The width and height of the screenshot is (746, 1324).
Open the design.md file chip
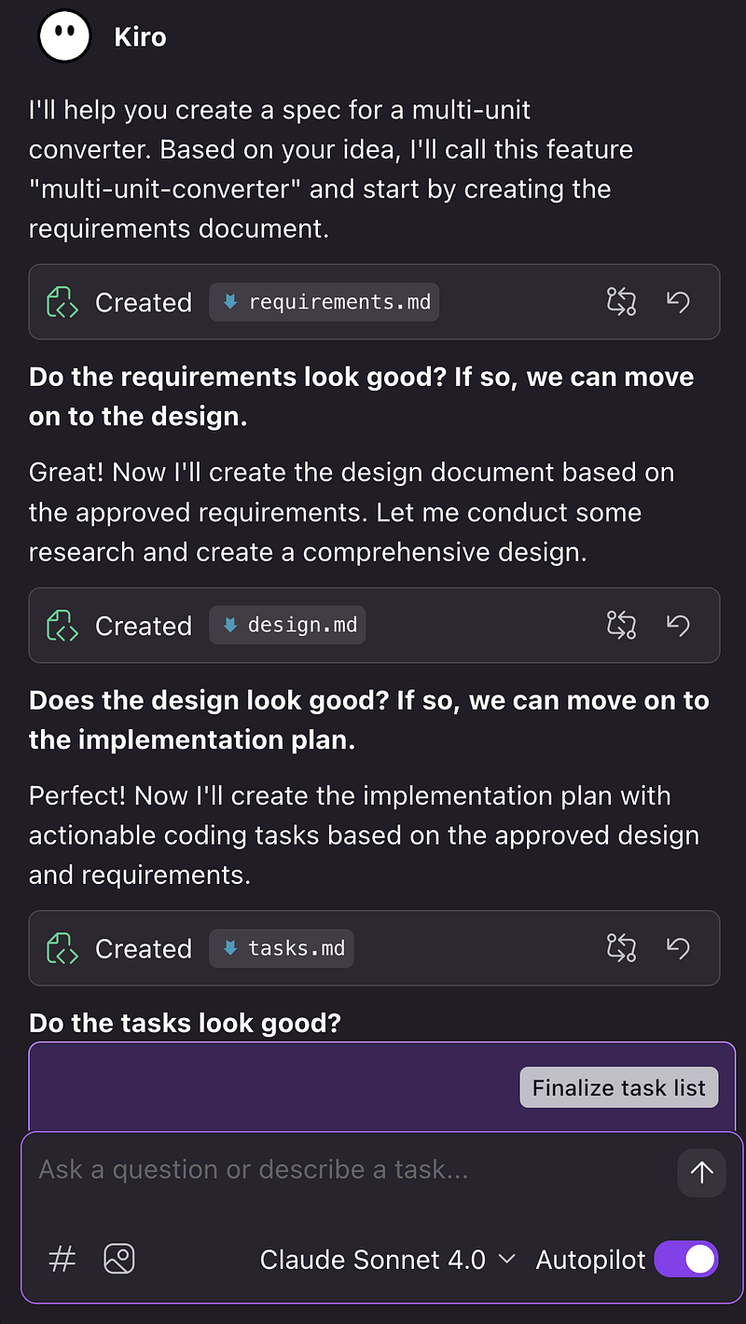[287, 626]
